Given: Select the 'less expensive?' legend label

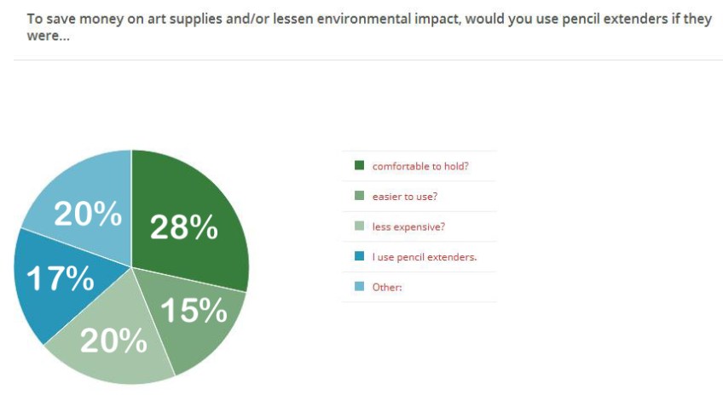Looking at the screenshot, I should (x=402, y=226).
